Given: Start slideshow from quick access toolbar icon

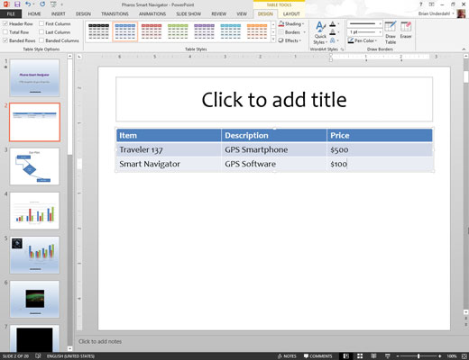Looking at the screenshot, I should click(53, 4).
